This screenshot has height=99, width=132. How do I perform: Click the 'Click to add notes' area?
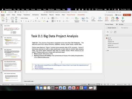click(x=29, y=81)
